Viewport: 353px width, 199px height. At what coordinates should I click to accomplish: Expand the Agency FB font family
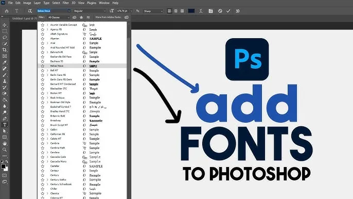tap(47, 29)
